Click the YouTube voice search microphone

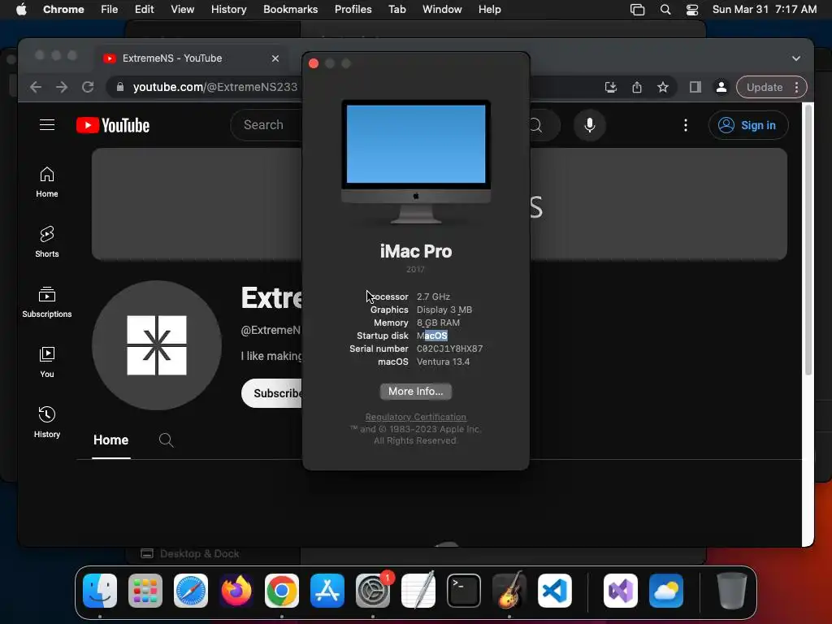[x=590, y=125]
